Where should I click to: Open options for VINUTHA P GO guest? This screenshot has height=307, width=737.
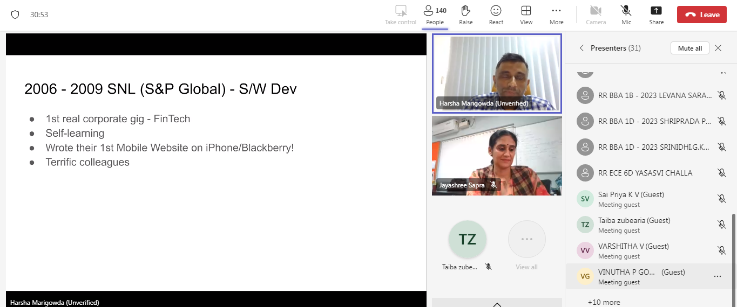tap(717, 276)
